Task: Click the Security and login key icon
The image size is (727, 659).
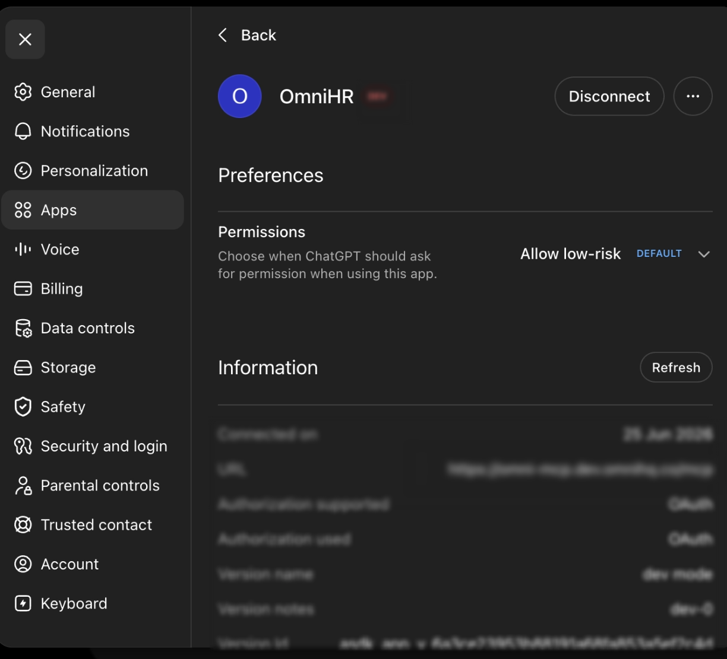Action: click(23, 446)
